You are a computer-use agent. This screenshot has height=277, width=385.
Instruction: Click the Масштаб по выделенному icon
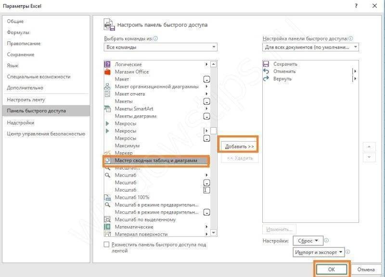coord(107,219)
